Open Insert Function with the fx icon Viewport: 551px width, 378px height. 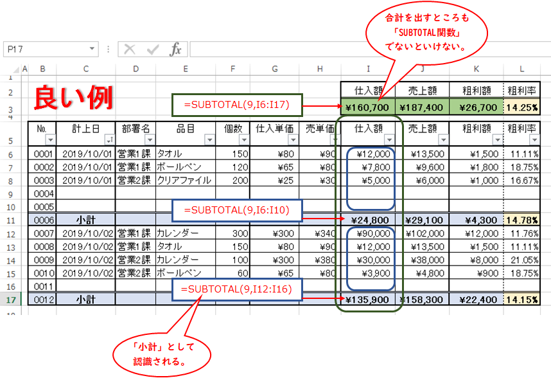coord(175,50)
